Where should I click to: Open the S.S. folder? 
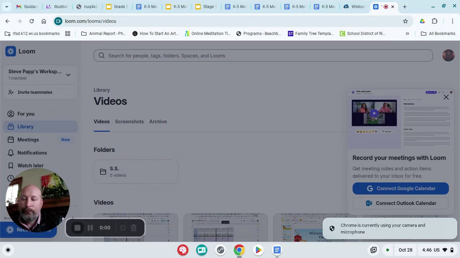point(136,172)
